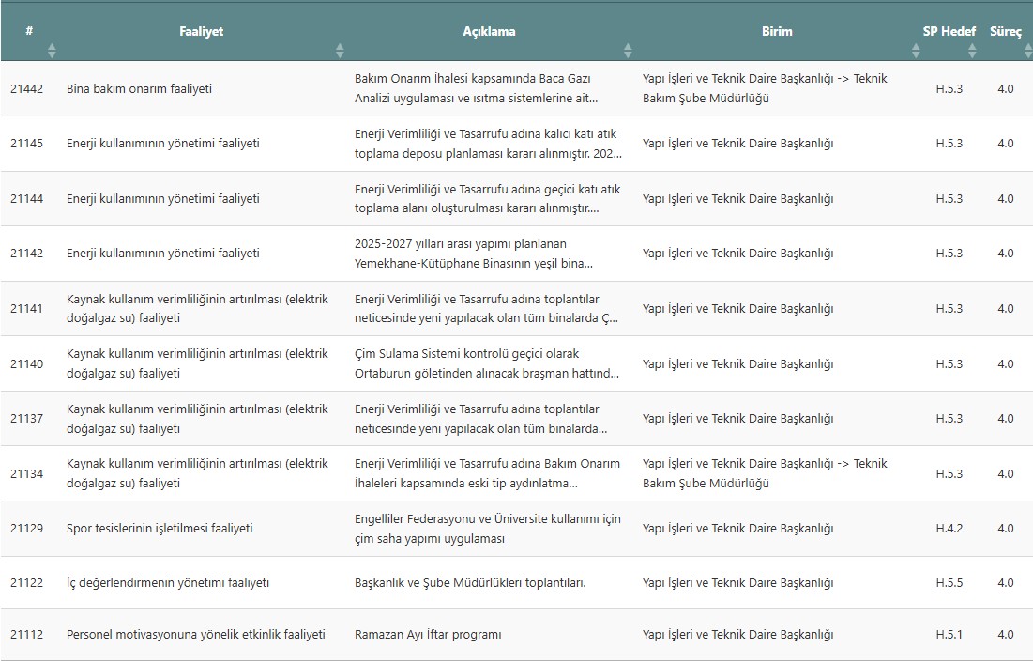Select the 'Engelliler Federasyonu' description cell
This screenshot has width=1033, height=663.
click(487, 529)
